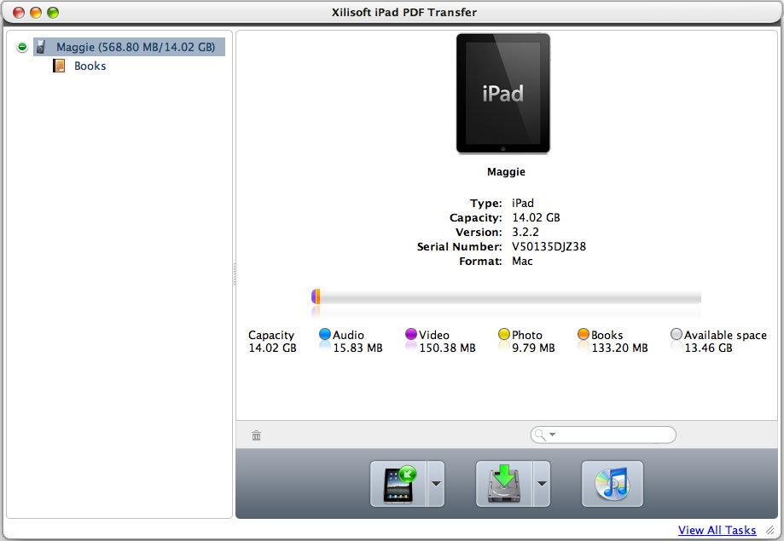This screenshot has height=541, width=784.
Task: Click the gray Available space indicator
Action: click(x=676, y=334)
